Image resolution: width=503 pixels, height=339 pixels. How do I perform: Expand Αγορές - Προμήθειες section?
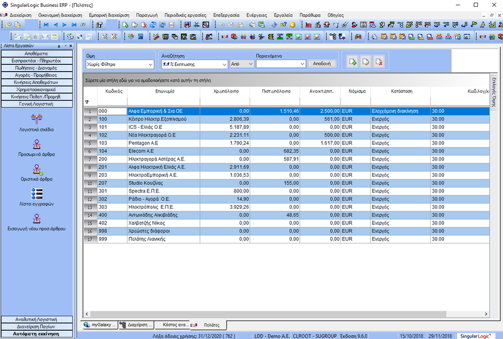click(37, 75)
